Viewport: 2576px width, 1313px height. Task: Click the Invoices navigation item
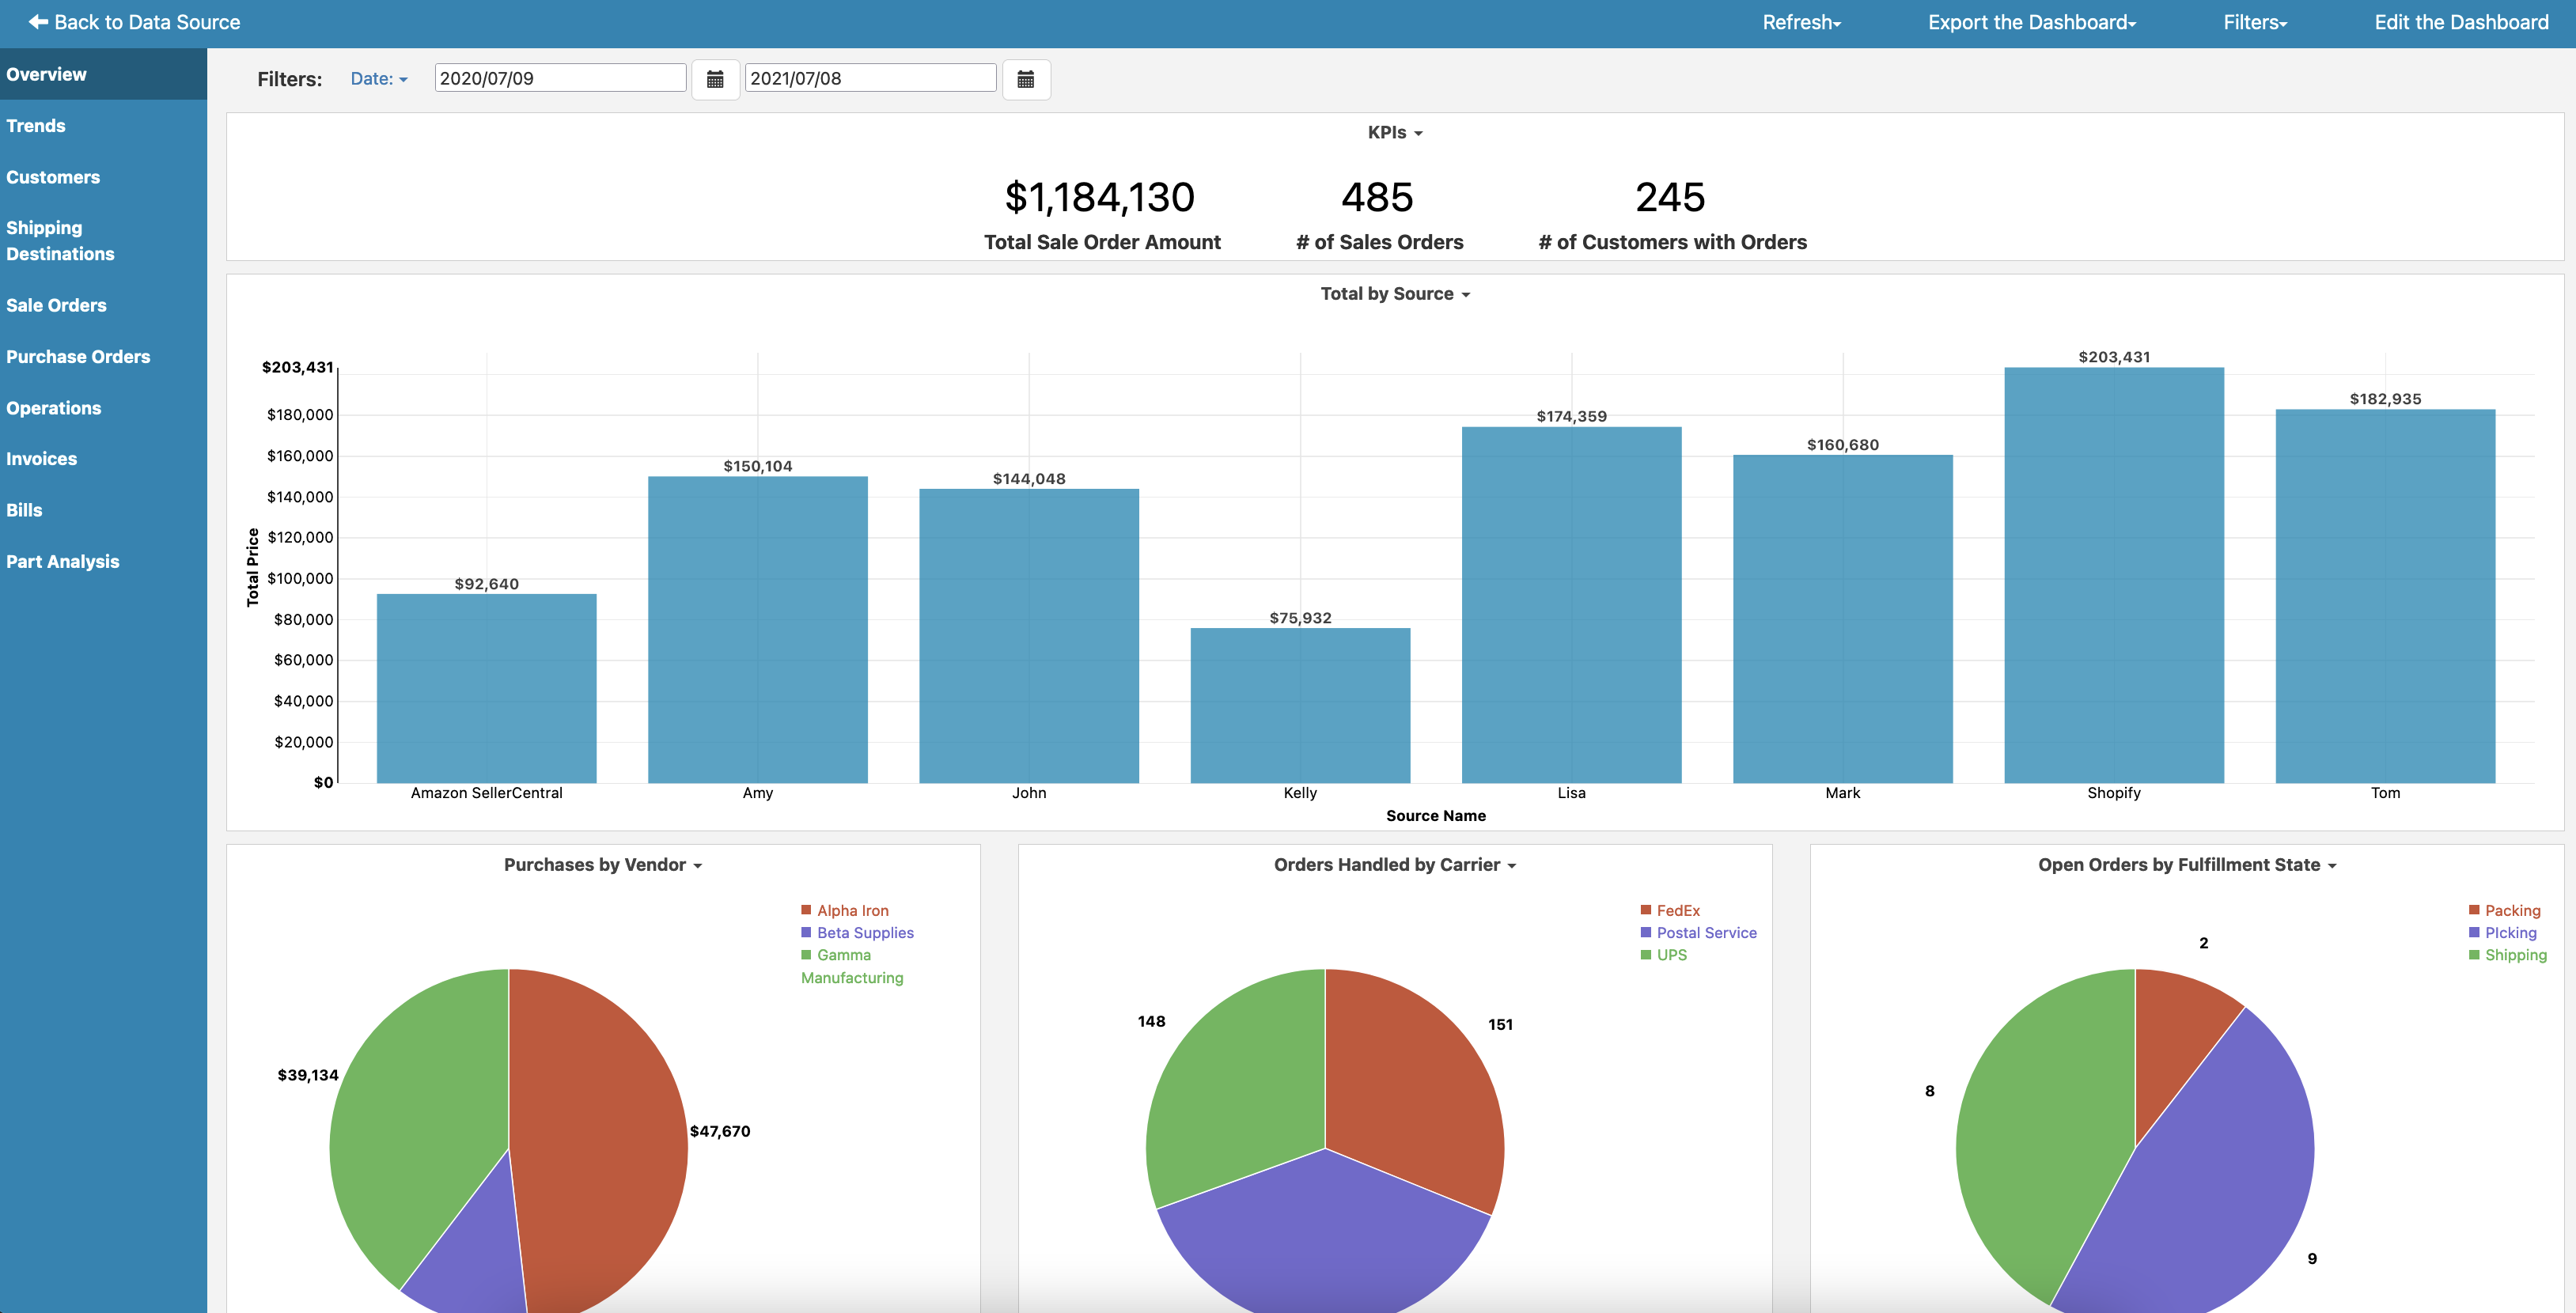(x=44, y=456)
